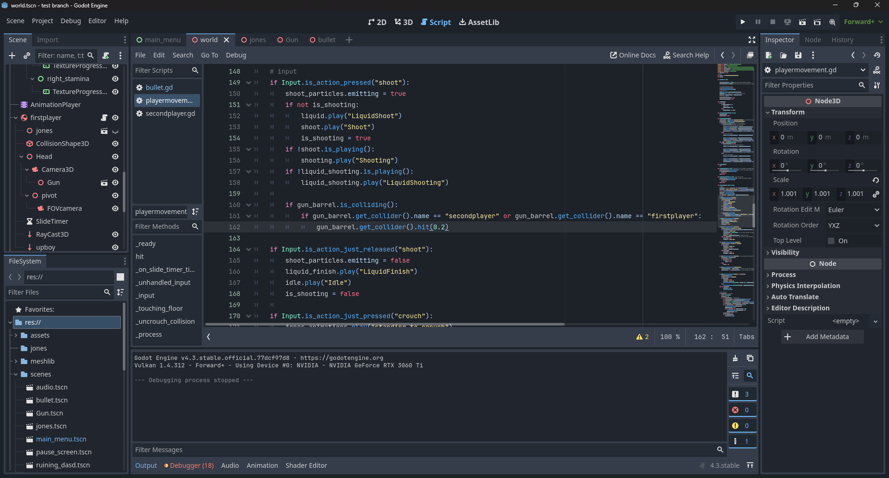Hide the Camera3D node
Image resolution: width=889 pixels, height=478 pixels.
click(115, 170)
